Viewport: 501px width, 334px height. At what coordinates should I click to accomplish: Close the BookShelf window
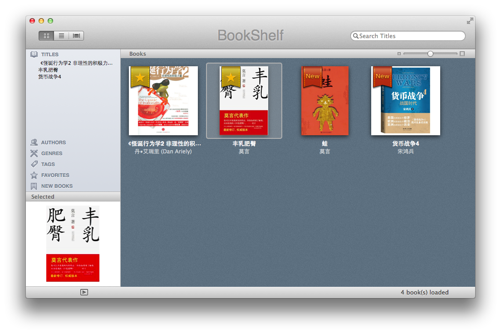pos(32,21)
